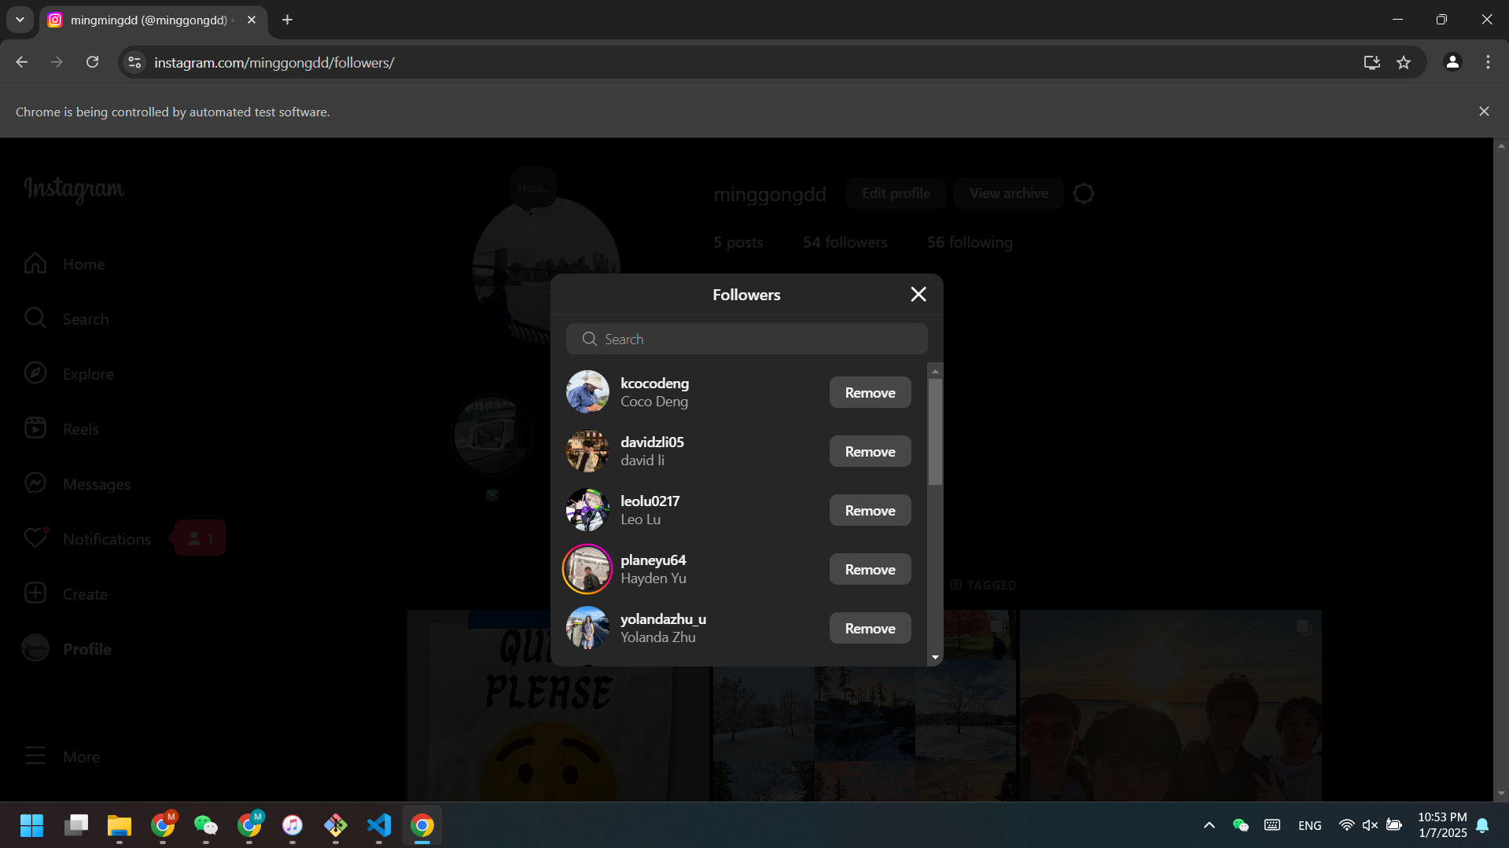This screenshot has width=1509, height=848.
Task: View planeyu64's story avatar
Action: coord(587,569)
